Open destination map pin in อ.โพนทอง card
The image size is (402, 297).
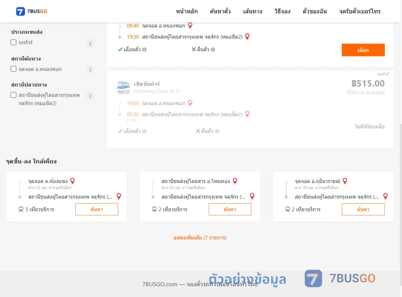click(x=252, y=196)
